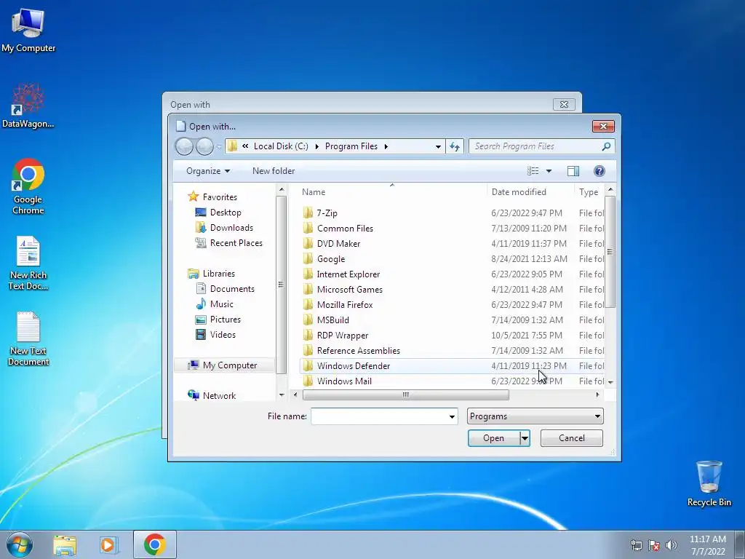The height and width of the screenshot is (559, 745).
Task: Expand the view options dropdown arrow
Action: click(x=549, y=171)
